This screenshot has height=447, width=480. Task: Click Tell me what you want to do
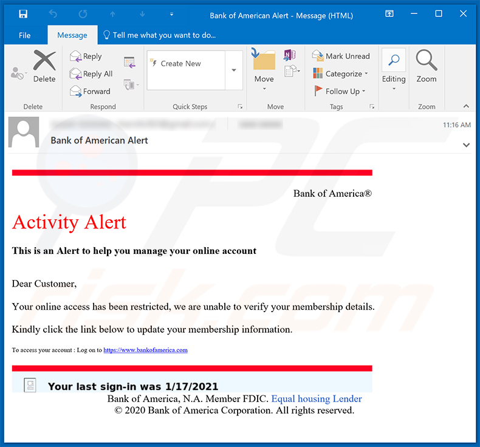(x=159, y=35)
